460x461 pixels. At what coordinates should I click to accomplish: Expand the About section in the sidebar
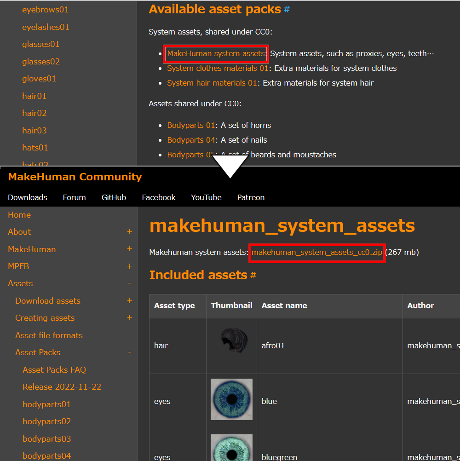pos(130,232)
